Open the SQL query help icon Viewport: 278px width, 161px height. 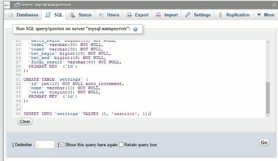(x=135, y=30)
